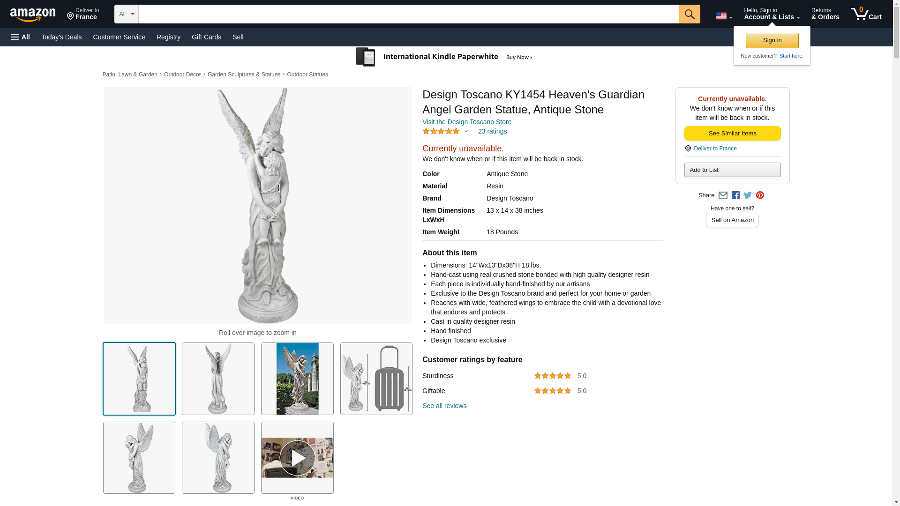Click the magnifying glass search button
The width and height of the screenshot is (900, 506).
[689, 14]
